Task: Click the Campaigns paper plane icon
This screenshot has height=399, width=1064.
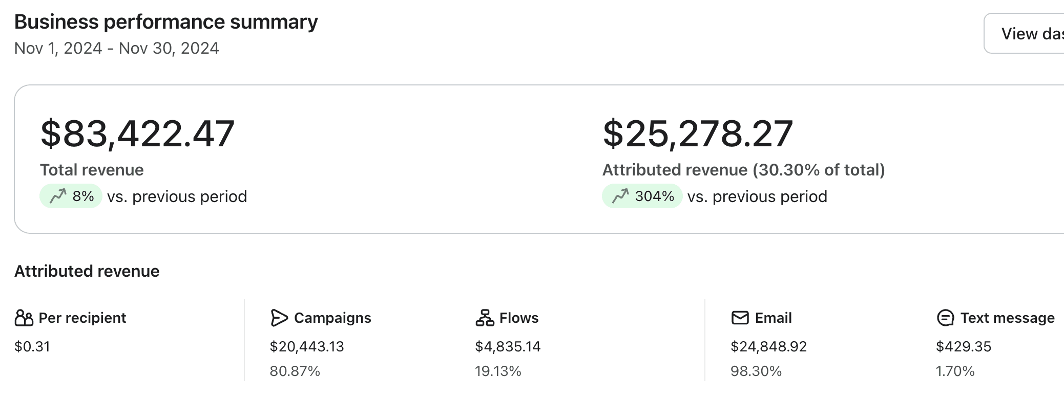Action: point(279,318)
